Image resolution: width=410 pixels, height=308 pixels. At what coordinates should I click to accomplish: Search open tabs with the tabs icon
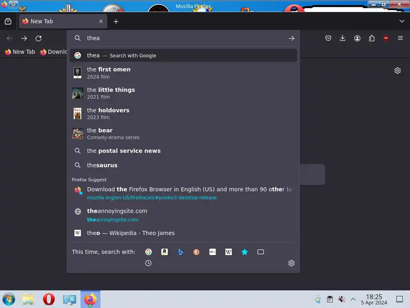261,252
